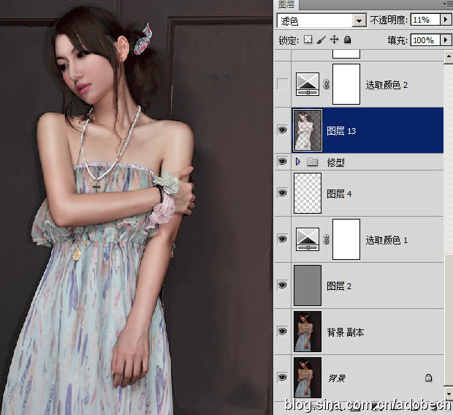Click the layers list scroll up arrow
This screenshot has width=453, height=415.
pos(449,55)
